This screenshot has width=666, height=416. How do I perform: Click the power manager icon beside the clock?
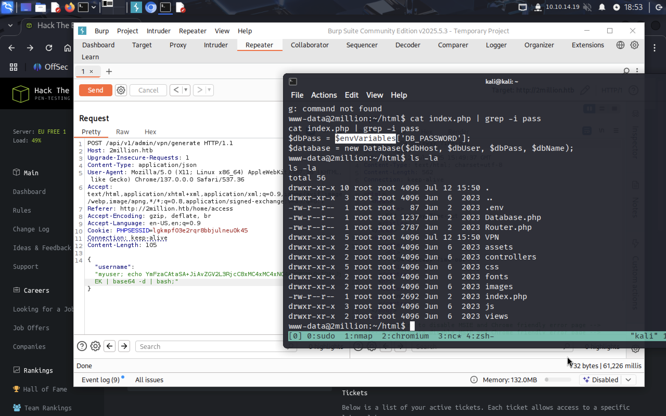coord(616,7)
